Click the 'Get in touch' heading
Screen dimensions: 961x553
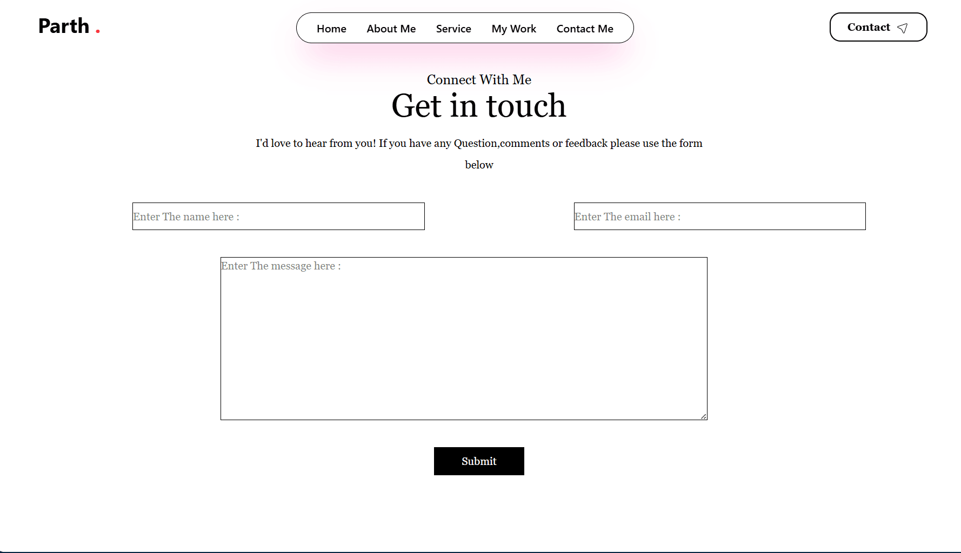[478, 105]
